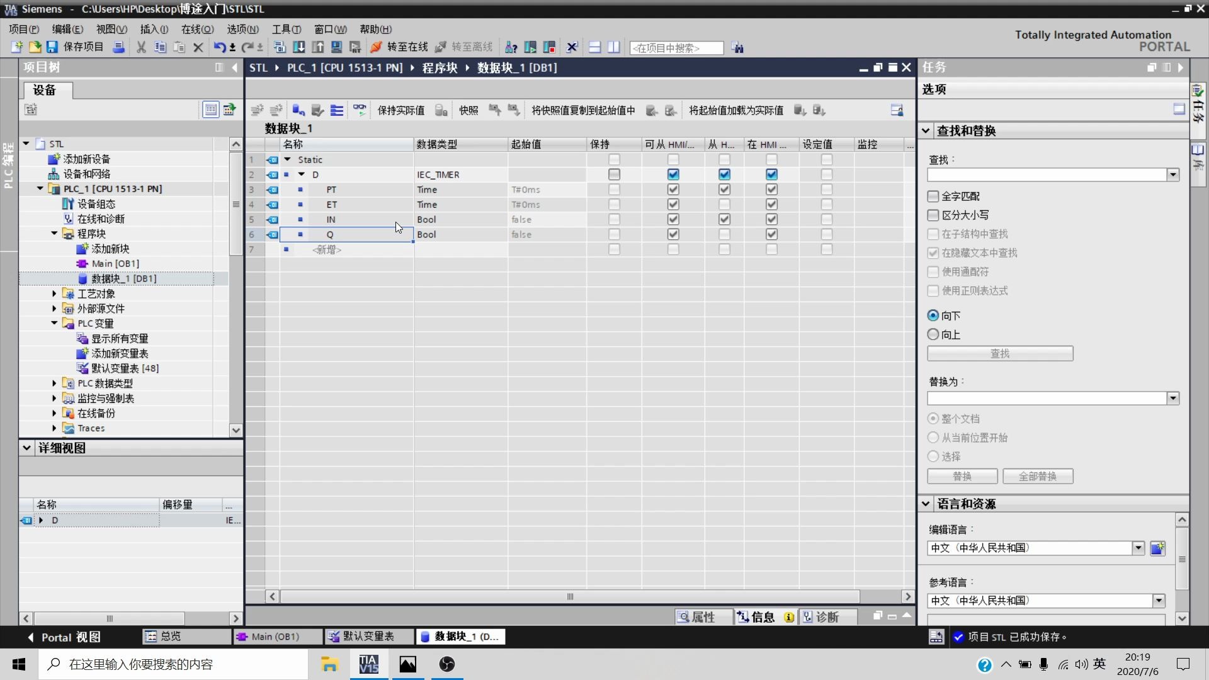The height and width of the screenshot is (680, 1209).
Task: Uncheck accessible from HMI for PT row
Action: 673,190
